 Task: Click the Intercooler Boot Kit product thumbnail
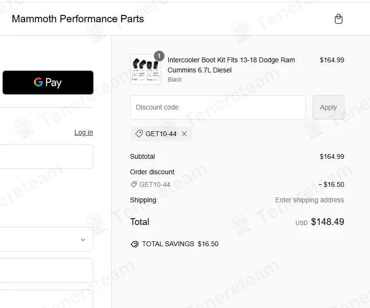145,70
